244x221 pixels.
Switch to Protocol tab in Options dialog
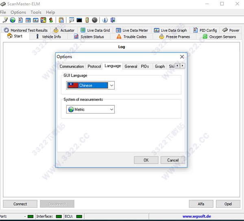coord(94,66)
